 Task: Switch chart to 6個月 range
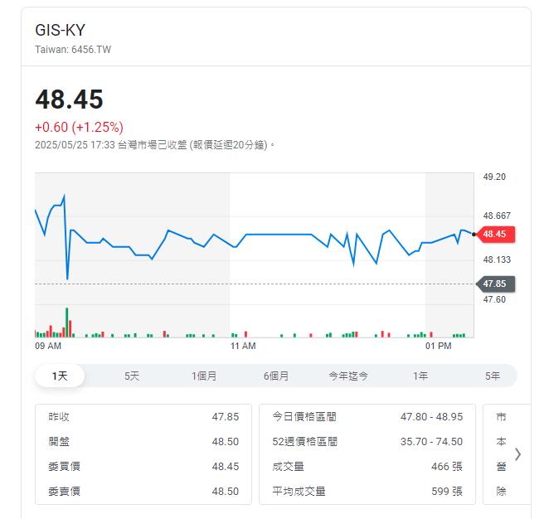click(276, 376)
